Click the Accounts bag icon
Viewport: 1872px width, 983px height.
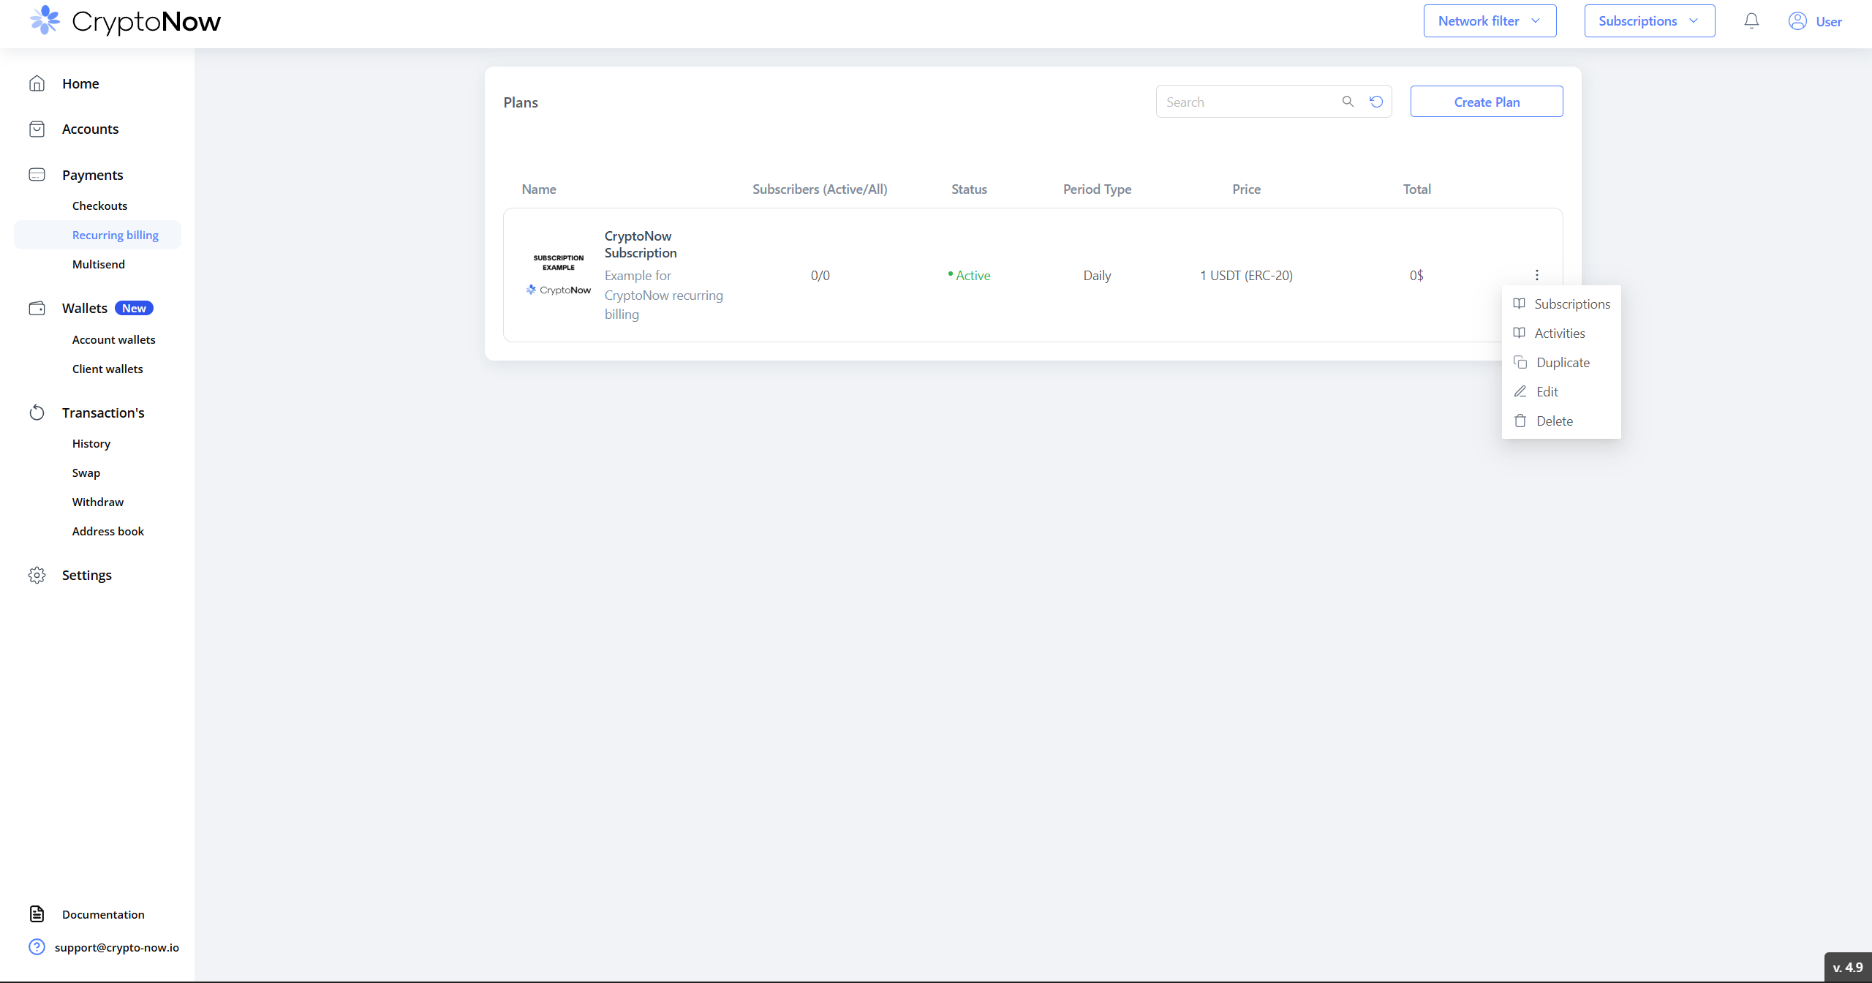point(37,129)
